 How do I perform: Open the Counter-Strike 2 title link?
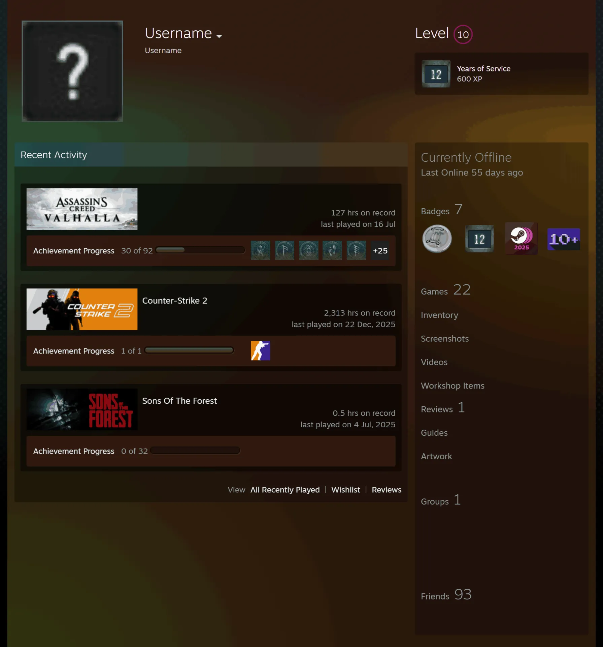click(x=174, y=301)
